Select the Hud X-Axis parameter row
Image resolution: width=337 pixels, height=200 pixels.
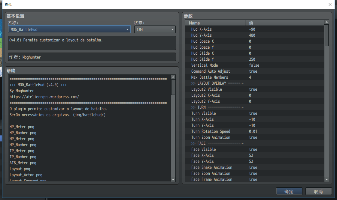(x=255, y=29)
